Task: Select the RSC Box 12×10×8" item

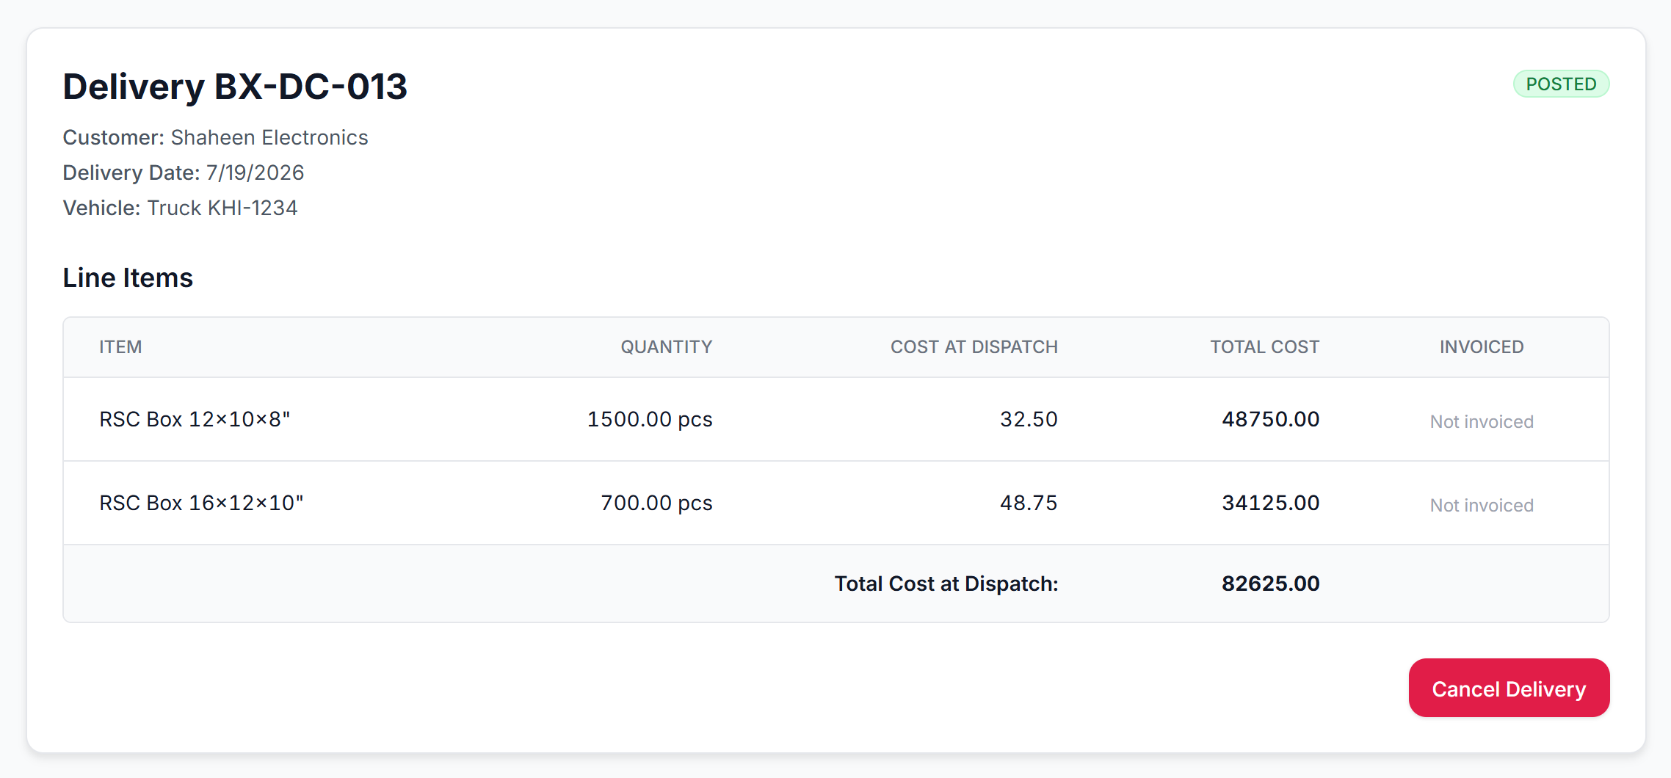Action: click(195, 419)
